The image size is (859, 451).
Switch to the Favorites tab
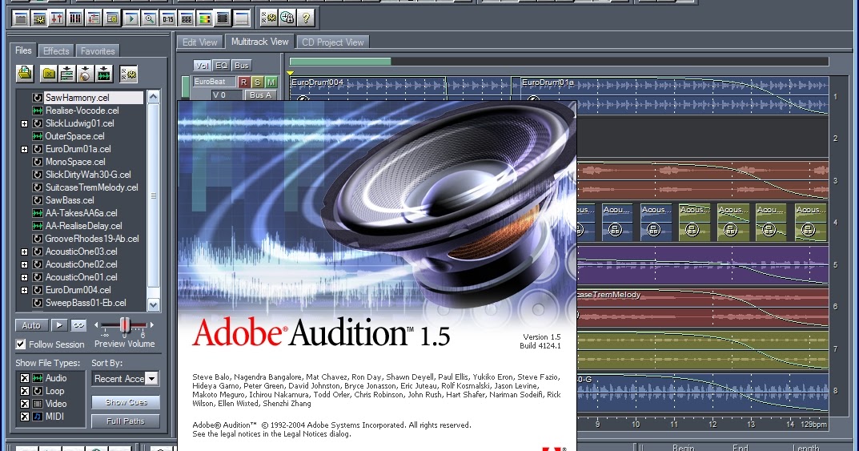click(x=98, y=51)
